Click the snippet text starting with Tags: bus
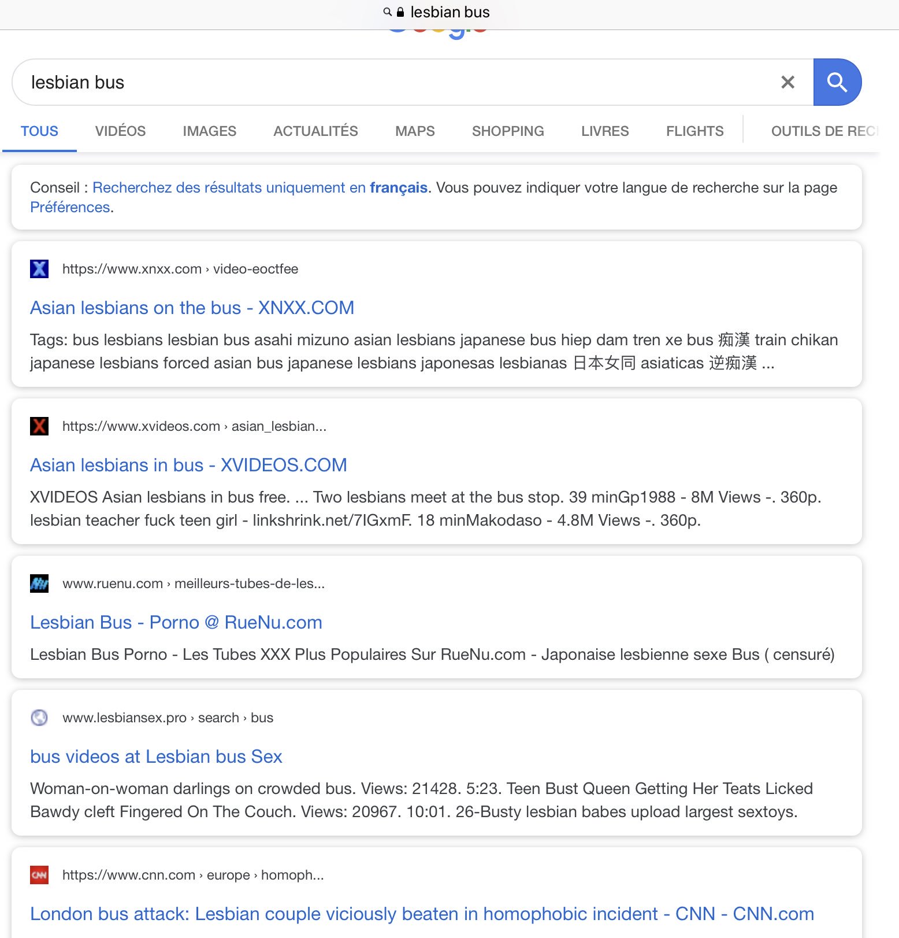899x938 pixels. [x=434, y=351]
